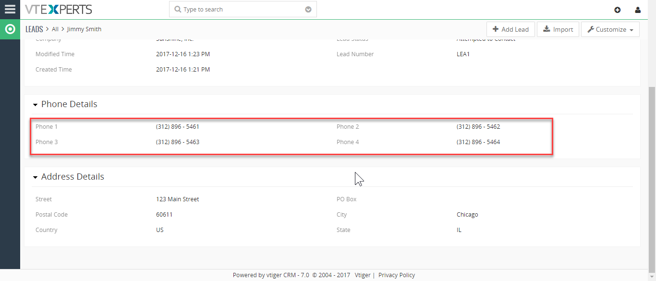Click the Street value 123 Main Street
The width and height of the screenshot is (656, 281).
click(x=178, y=199)
